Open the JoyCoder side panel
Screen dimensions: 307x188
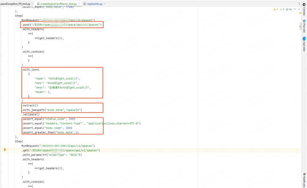(x=304, y=44)
